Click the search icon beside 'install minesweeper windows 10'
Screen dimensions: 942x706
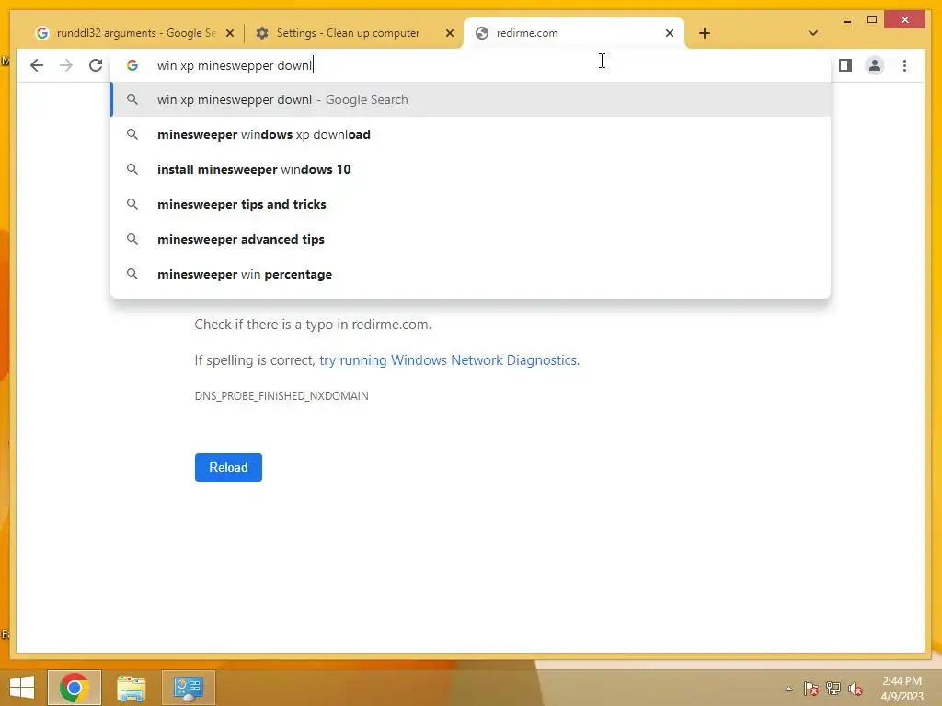tap(132, 169)
